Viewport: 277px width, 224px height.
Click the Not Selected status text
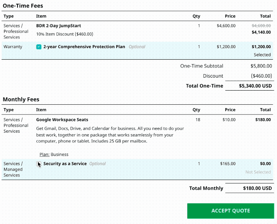(258, 172)
